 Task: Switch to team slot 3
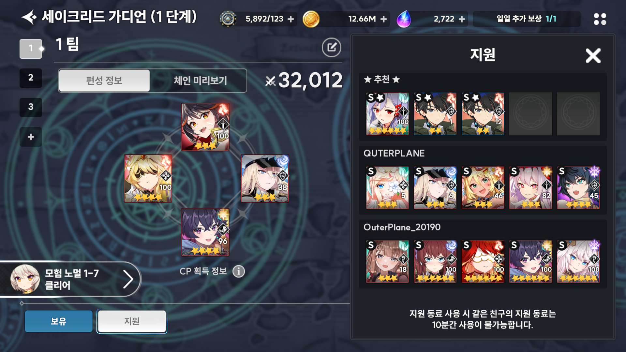(x=31, y=107)
